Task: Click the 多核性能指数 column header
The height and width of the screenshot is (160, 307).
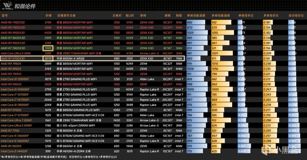Action: pos(221,15)
